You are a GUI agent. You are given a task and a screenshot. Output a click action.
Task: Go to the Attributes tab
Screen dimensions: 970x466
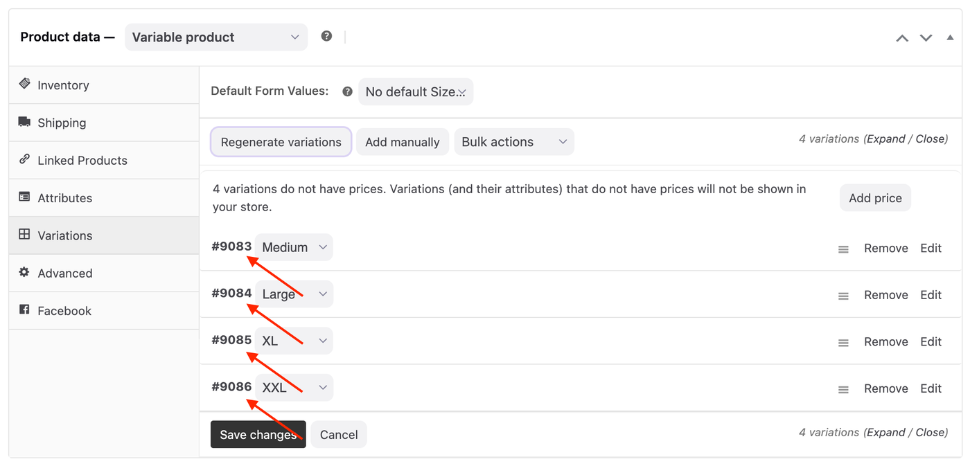point(64,198)
